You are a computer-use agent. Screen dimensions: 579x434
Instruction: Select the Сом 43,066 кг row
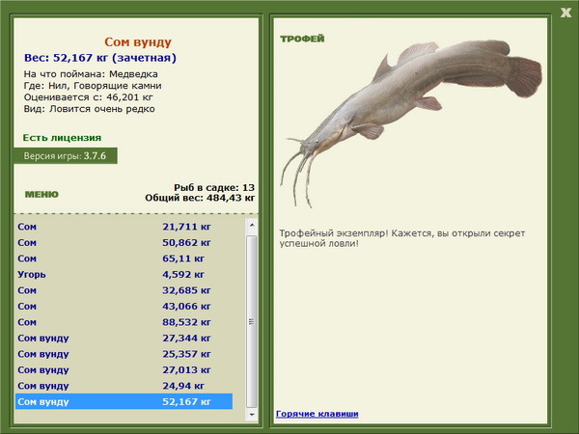(x=124, y=306)
